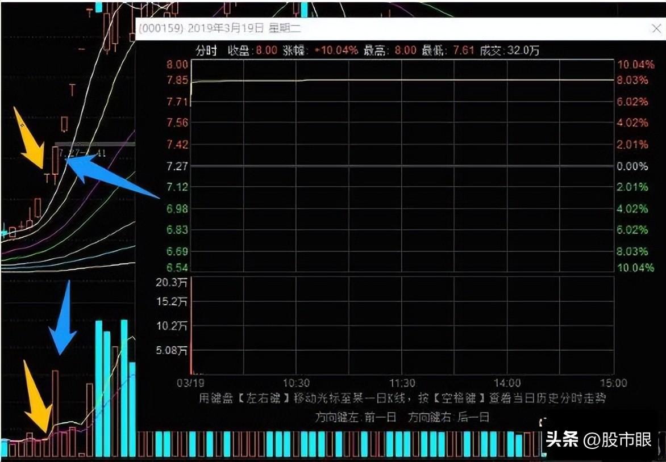Close the intraday chart popup window
Viewport: 666px width, 462px height.
pos(655,30)
